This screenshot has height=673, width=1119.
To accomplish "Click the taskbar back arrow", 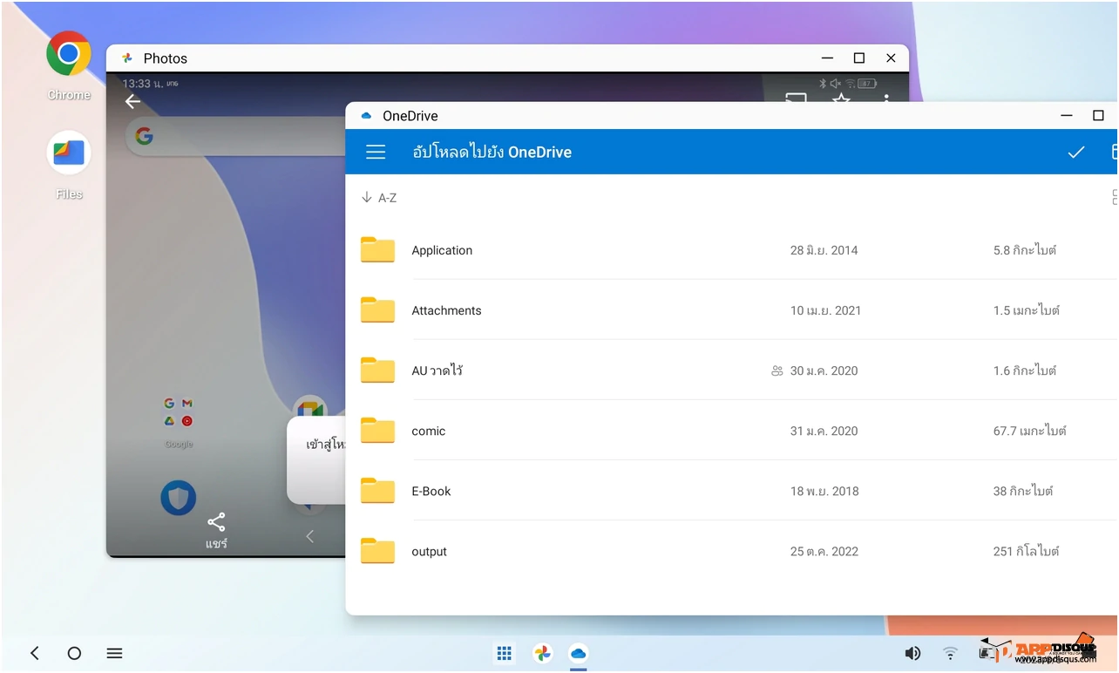I will click(x=35, y=653).
